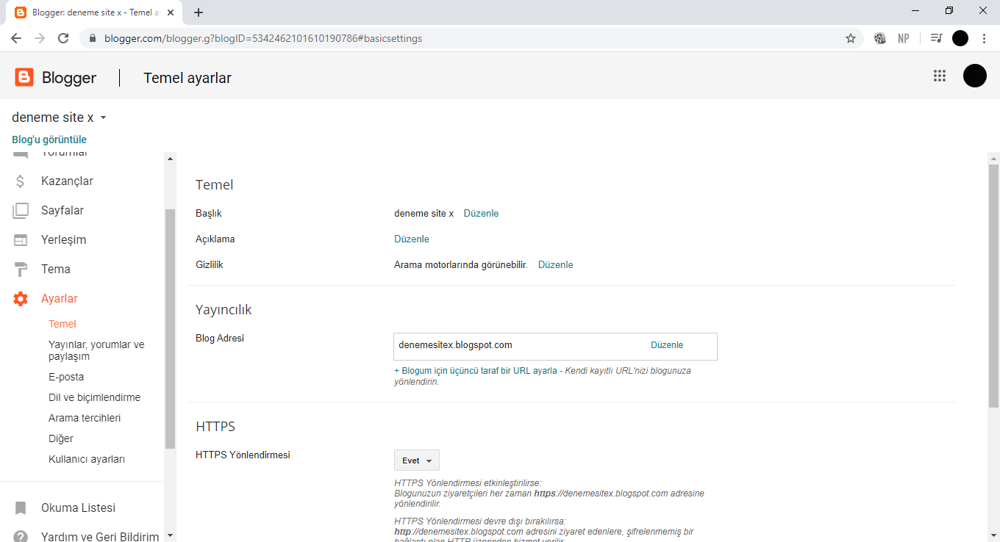The width and height of the screenshot is (1000, 542).
Task: Open the Chrome three-dot menu
Action: [x=984, y=38]
